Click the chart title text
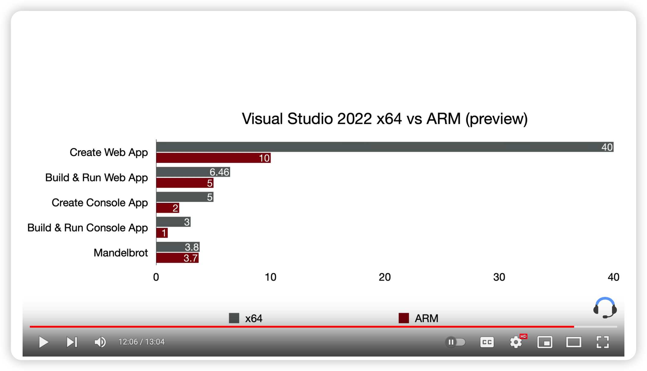The width and height of the screenshot is (647, 371). (385, 119)
